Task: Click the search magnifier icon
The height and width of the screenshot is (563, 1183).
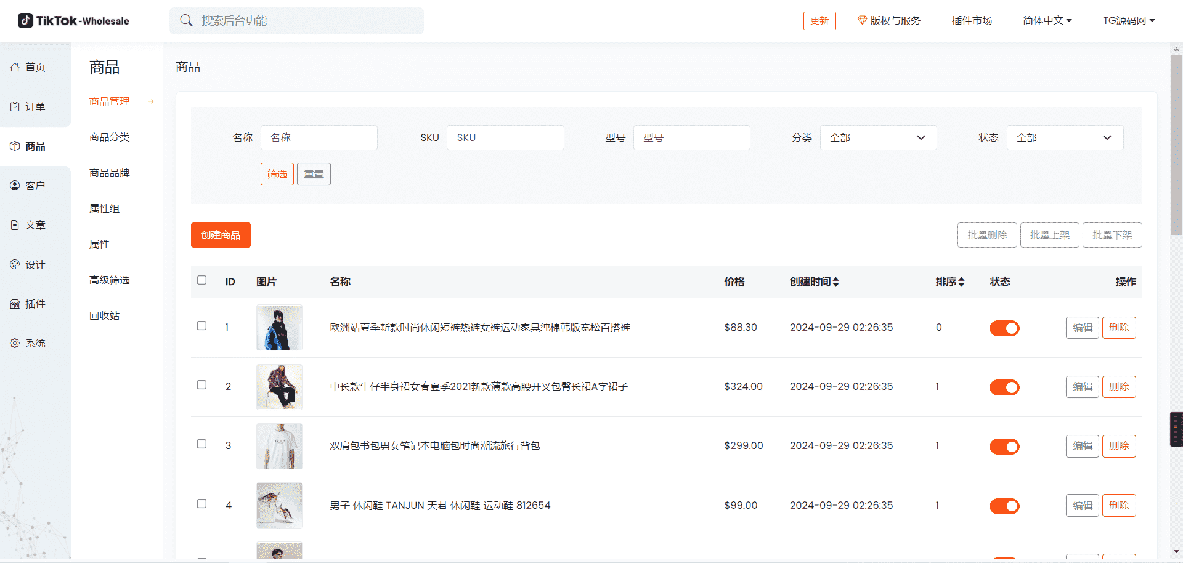Action: coord(186,21)
